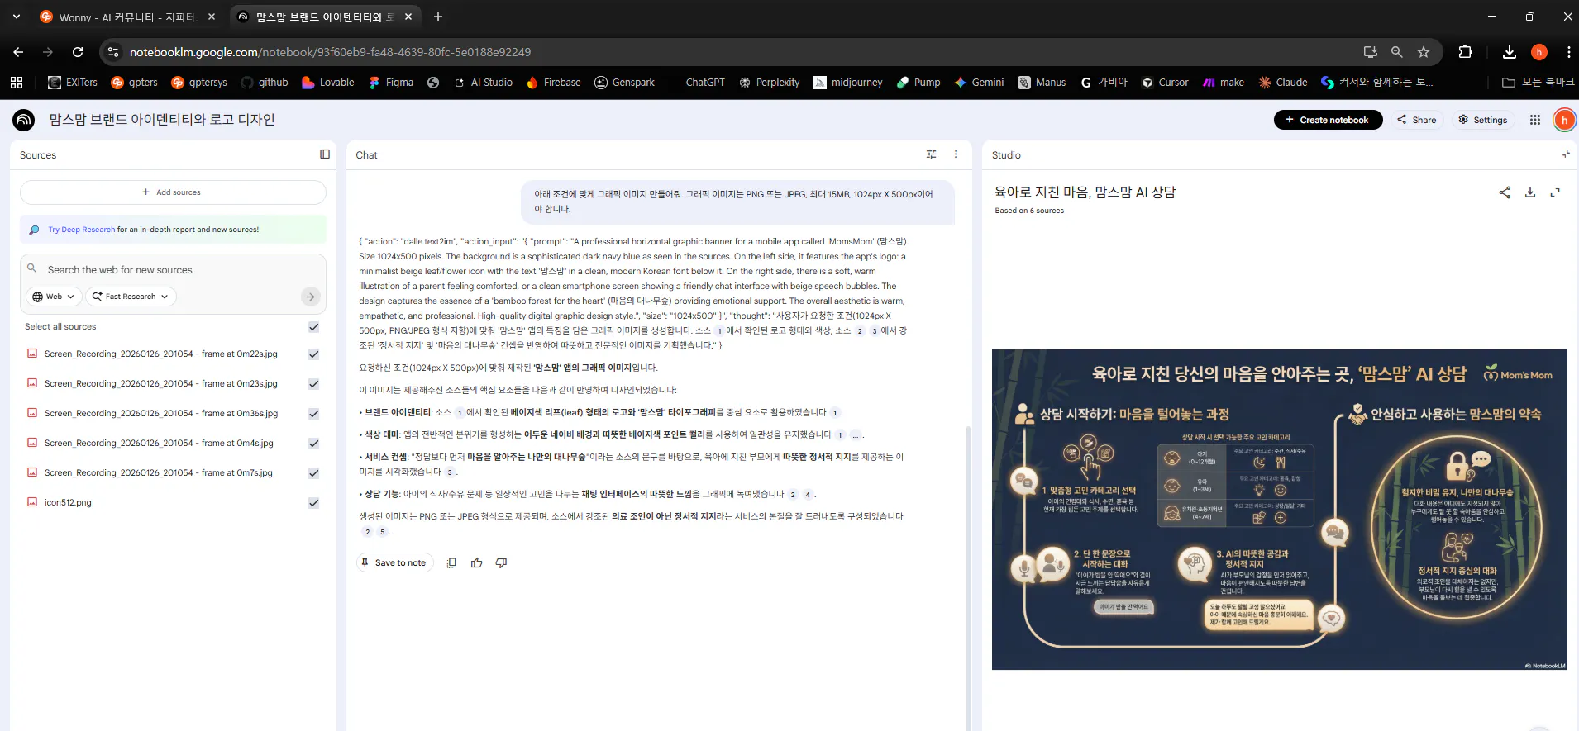This screenshot has height=731, width=1579.
Task: Save the response to note
Action: tap(394, 562)
